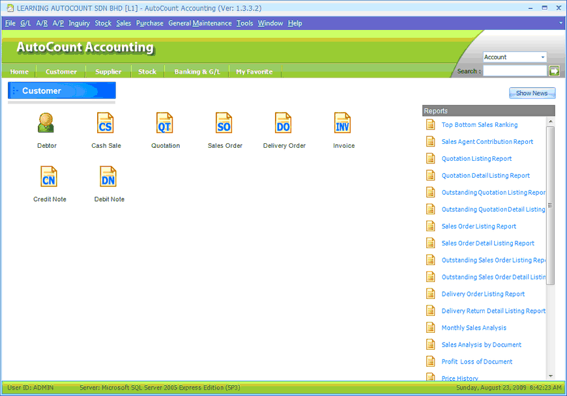Viewport: 567px width, 396px height.
Task: Click the User ID: ADMIN status text
Action: [31, 388]
